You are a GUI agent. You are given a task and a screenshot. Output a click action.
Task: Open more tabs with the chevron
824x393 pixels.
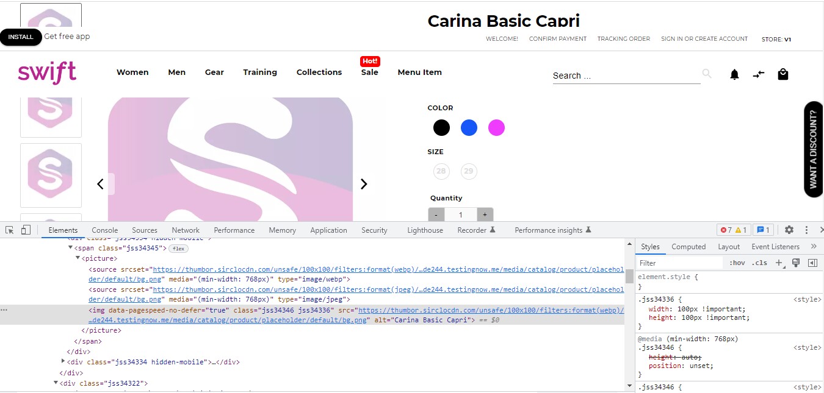tap(812, 246)
